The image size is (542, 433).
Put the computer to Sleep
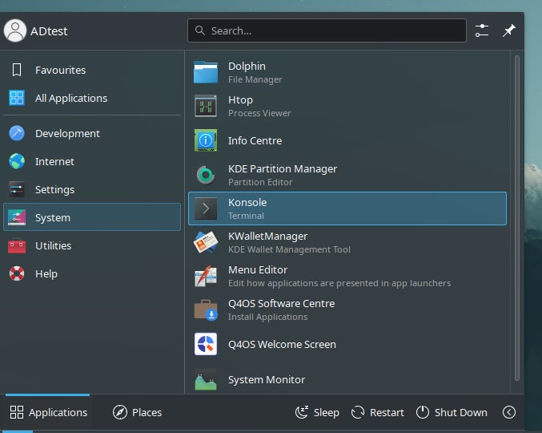pyautogui.click(x=317, y=412)
